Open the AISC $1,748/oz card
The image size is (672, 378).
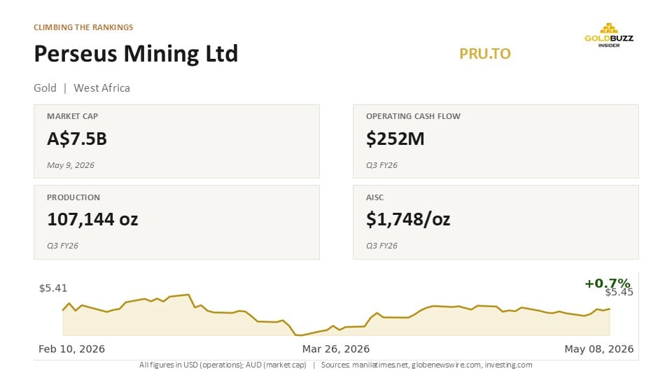[x=496, y=222]
